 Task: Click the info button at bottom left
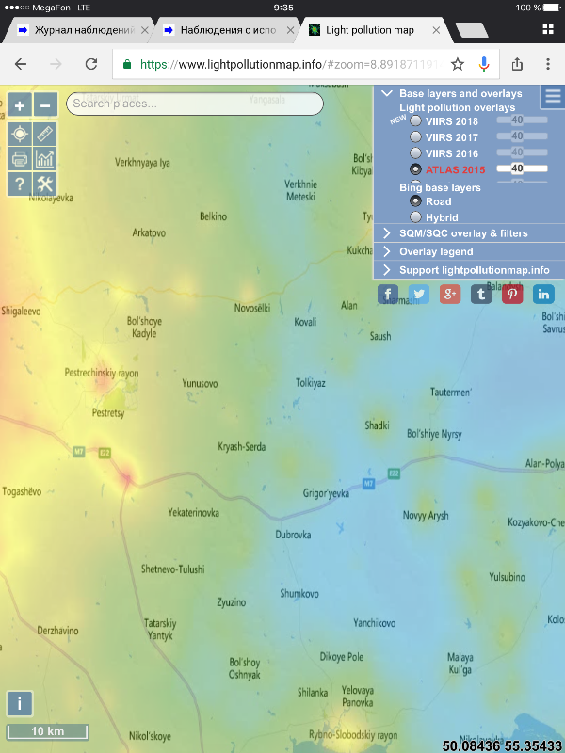click(20, 704)
